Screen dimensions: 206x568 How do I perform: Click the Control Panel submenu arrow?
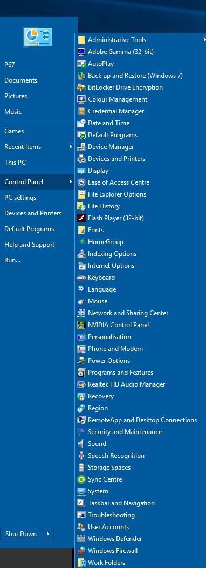[71, 182]
